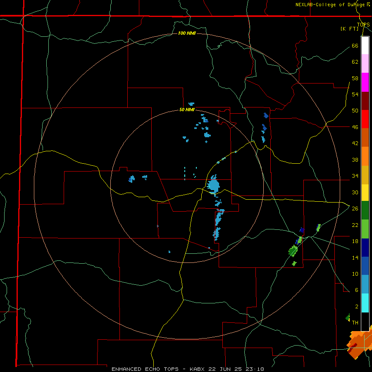Click the legend value '66'

point(355,45)
